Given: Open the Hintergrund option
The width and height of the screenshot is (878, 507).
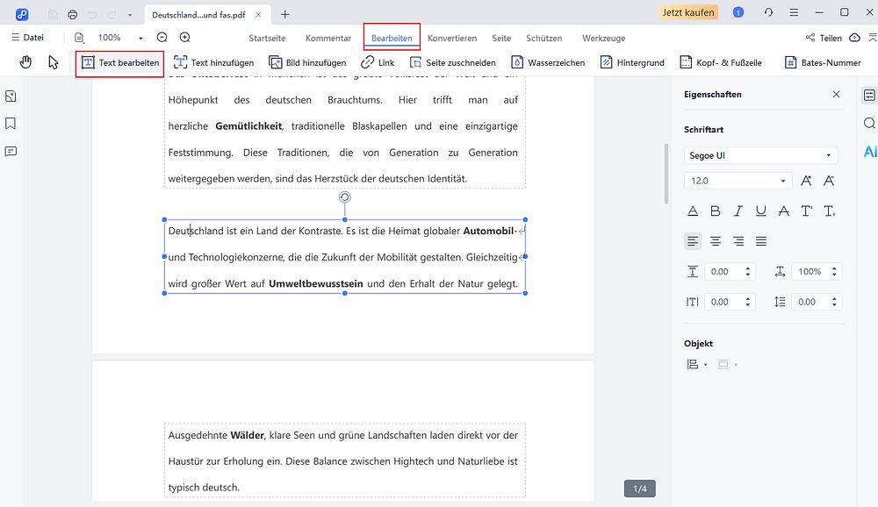Looking at the screenshot, I should coord(632,62).
